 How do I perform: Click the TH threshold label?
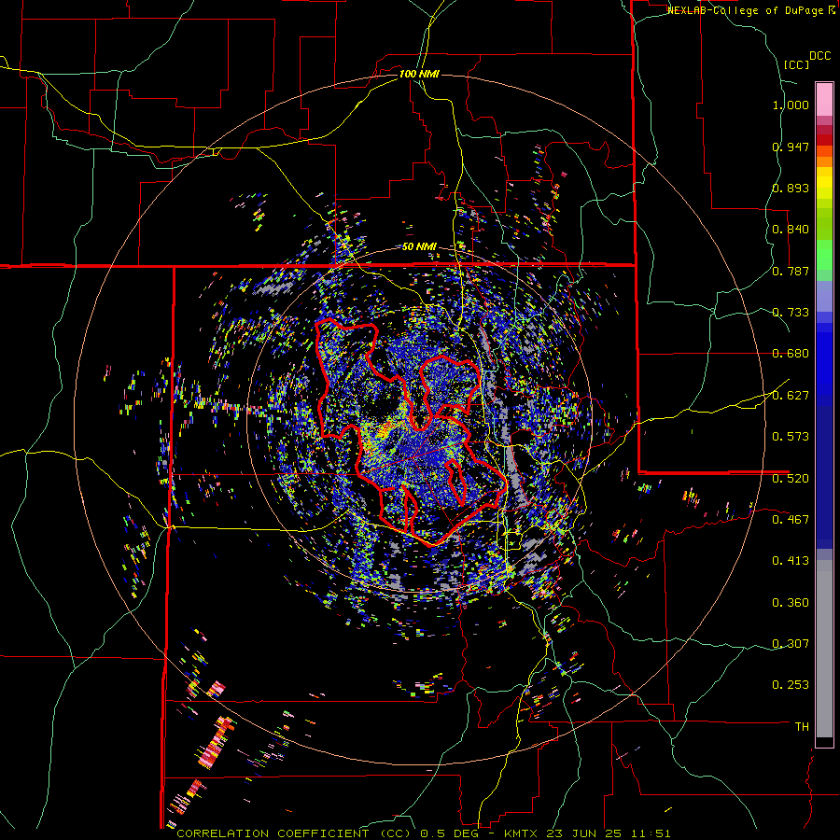(x=802, y=727)
